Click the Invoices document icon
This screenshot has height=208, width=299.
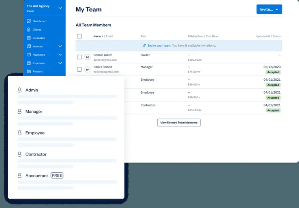point(29,46)
